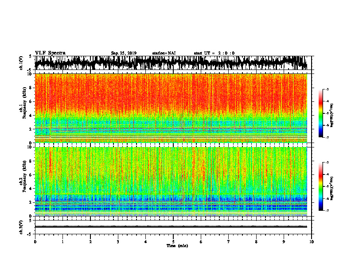Image resolution: width=351 pixels, height=271 pixels.
Task: Click the ch.1 colorbar log(PSD) units label
Action: [331, 115]
